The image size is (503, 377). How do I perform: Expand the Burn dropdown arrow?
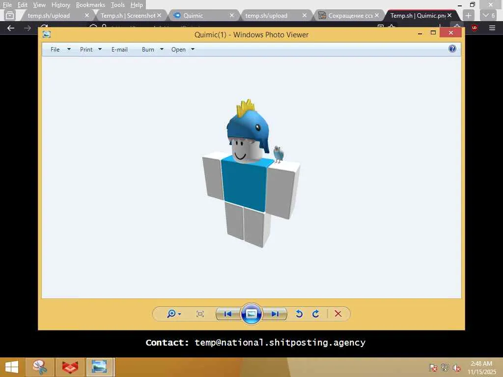tap(162, 50)
